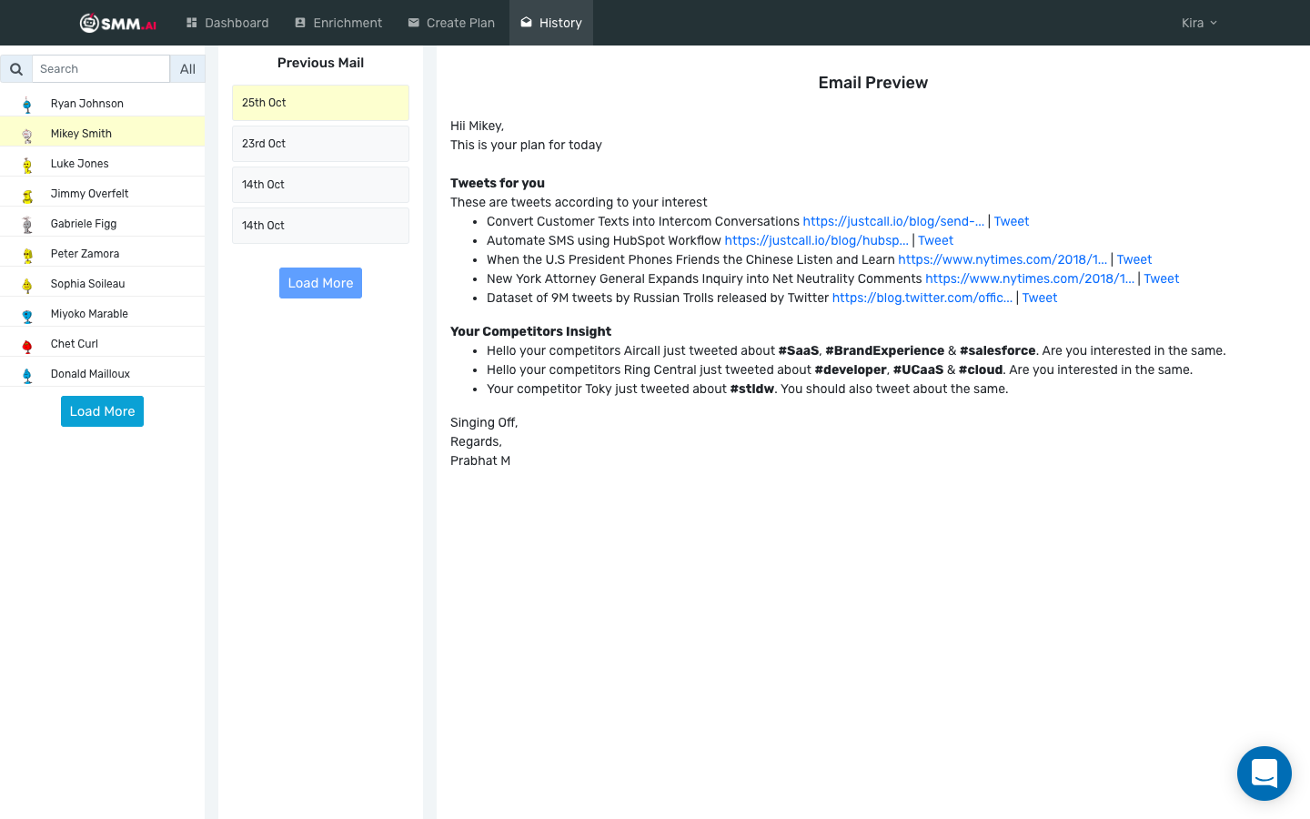Switch to Create Plan tab
This screenshot has height=819, width=1310.
tap(451, 23)
